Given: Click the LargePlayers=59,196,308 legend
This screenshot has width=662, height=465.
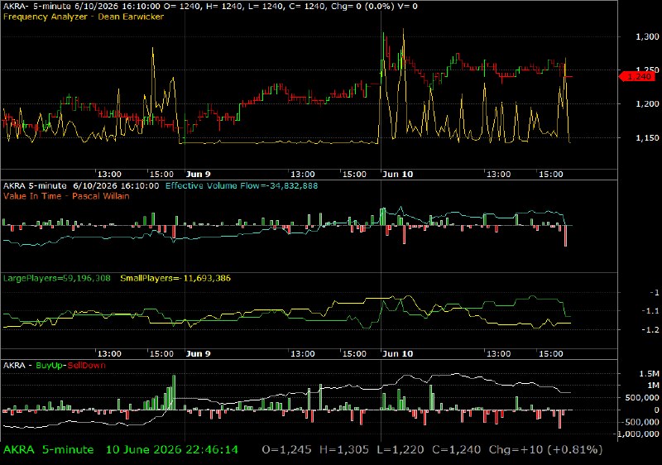Looking at the screenshot, I should (56, 279).
